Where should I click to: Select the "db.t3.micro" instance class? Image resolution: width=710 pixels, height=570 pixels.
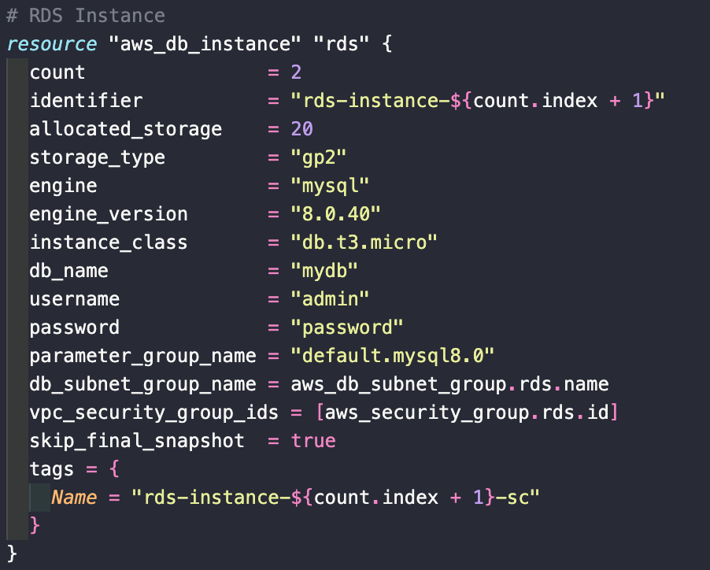coord(364,242)
